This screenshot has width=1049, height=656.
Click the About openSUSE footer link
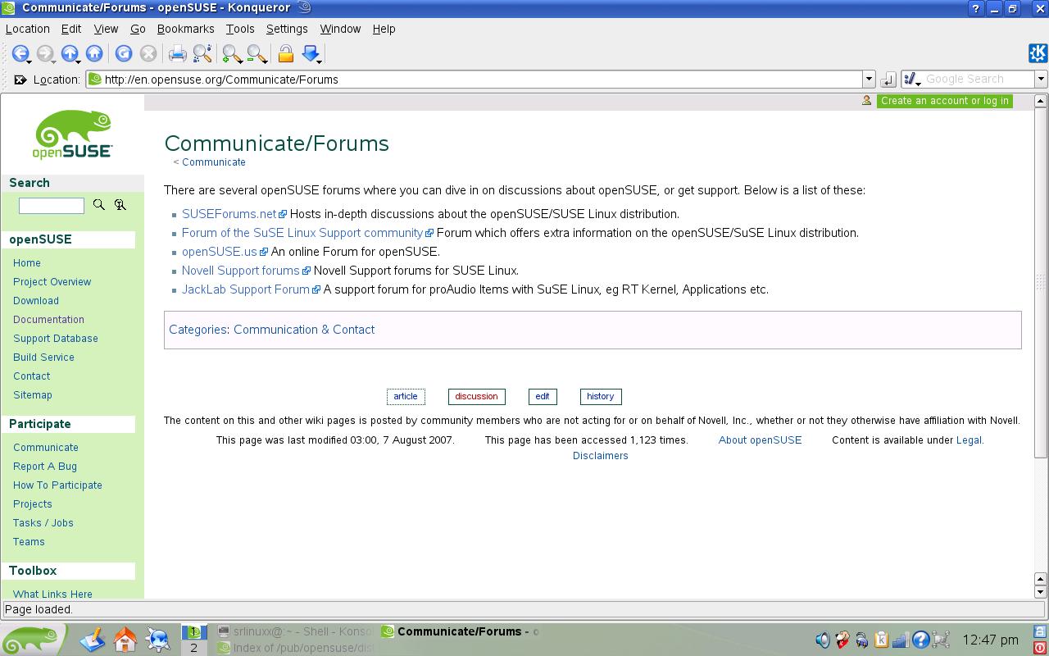pos(760,440)
